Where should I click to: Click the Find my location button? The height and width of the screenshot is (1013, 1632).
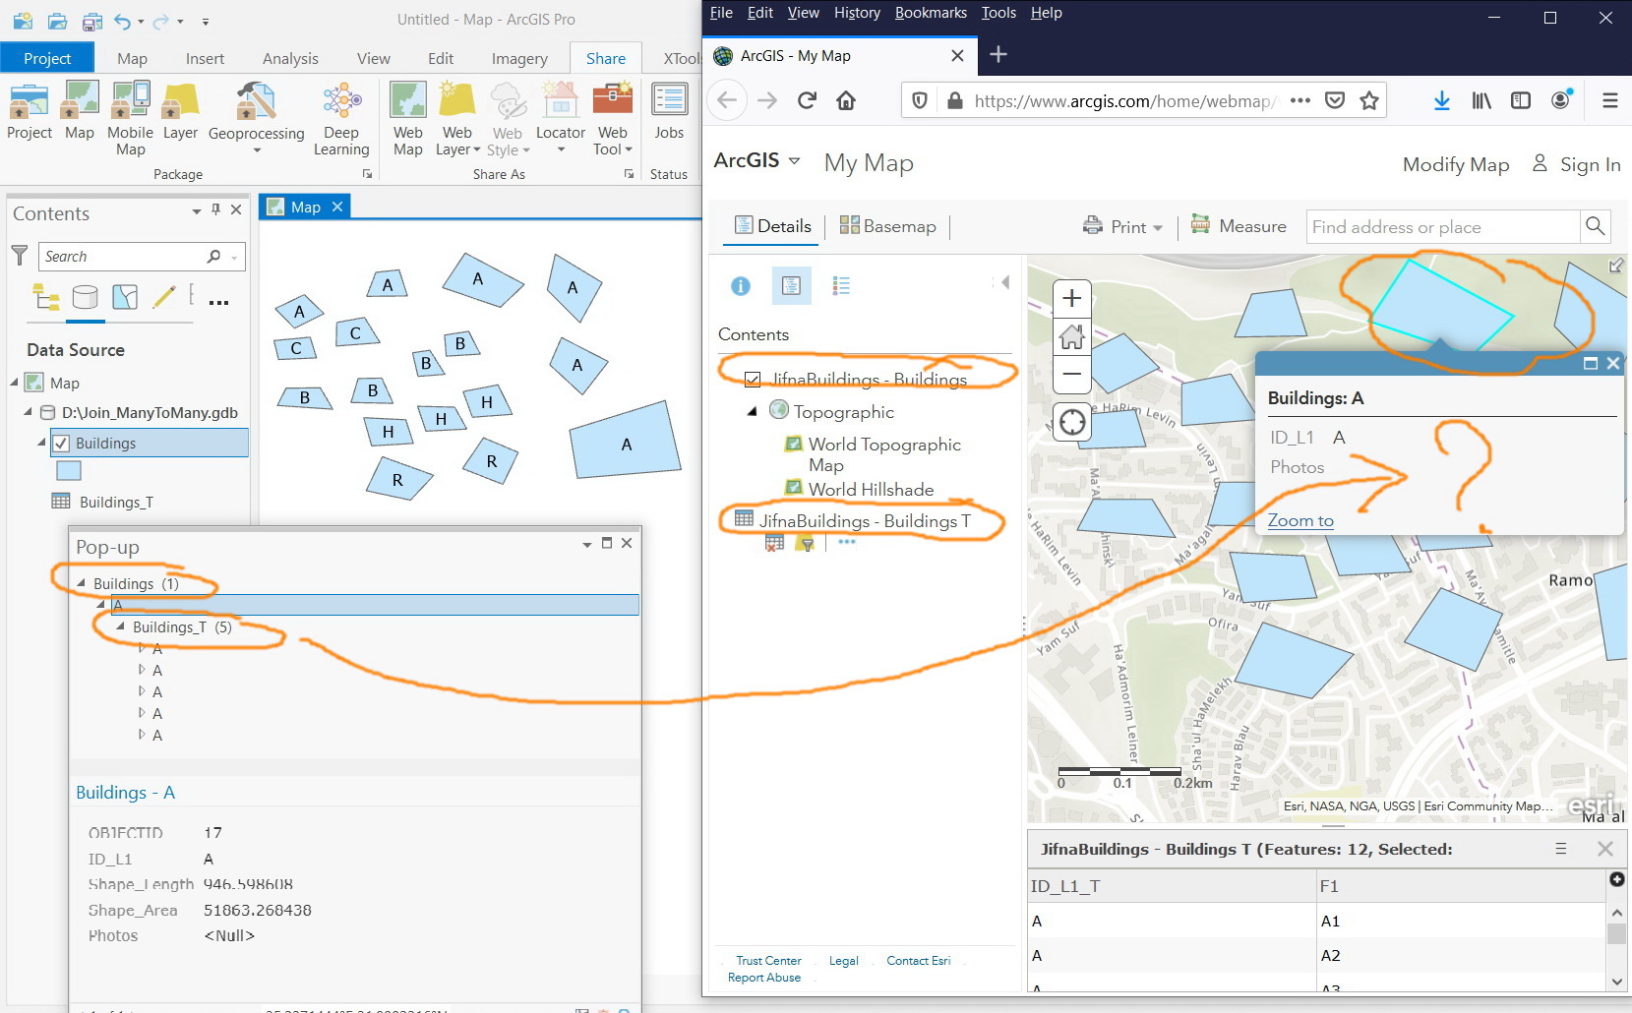tap(1072, 423)
